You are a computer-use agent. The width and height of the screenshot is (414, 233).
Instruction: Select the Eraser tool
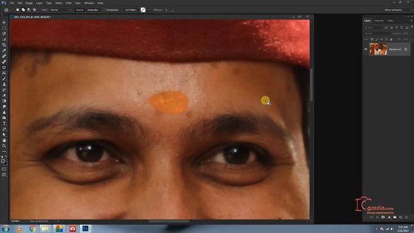4,95
